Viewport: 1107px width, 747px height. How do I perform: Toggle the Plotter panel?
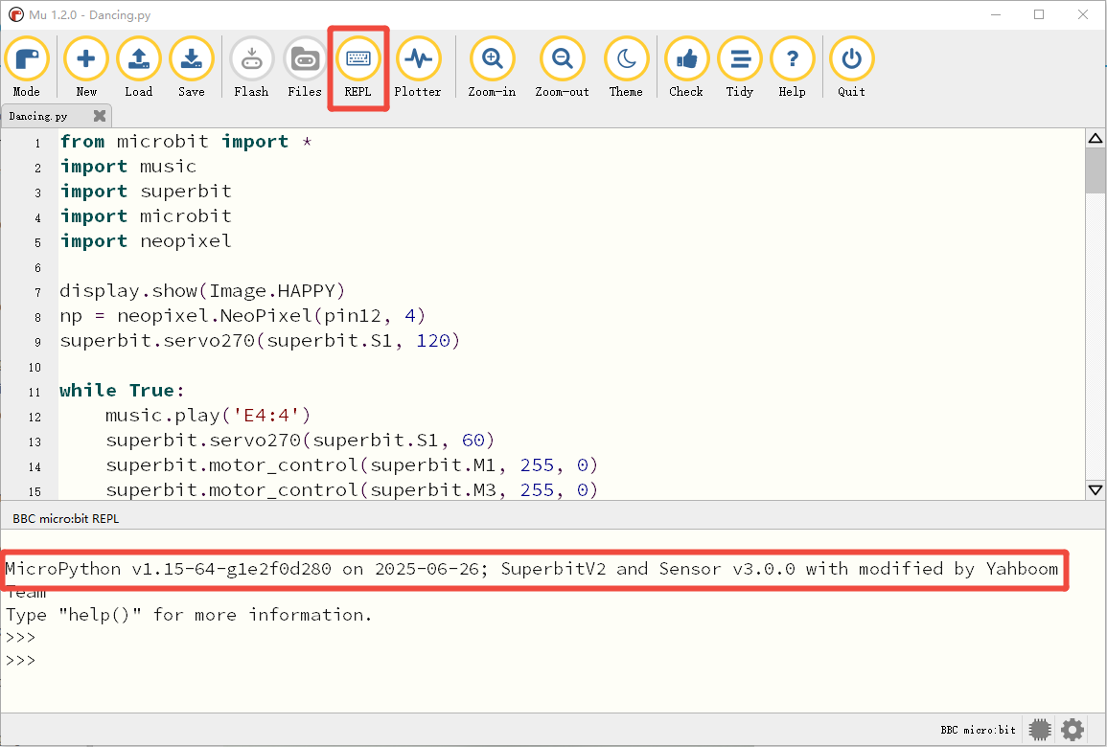418,67
